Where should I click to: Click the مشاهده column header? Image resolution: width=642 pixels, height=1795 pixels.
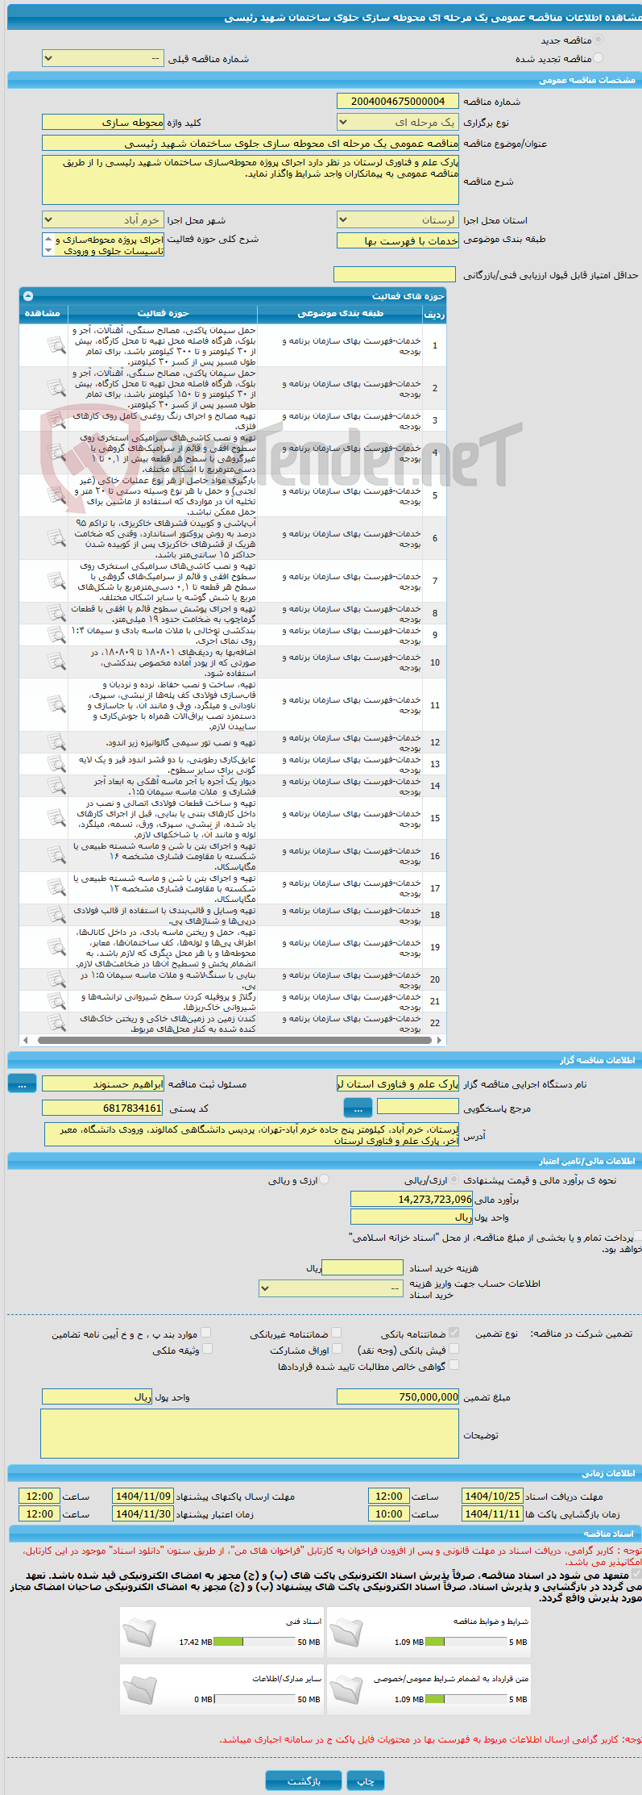(x=43, y=314)
